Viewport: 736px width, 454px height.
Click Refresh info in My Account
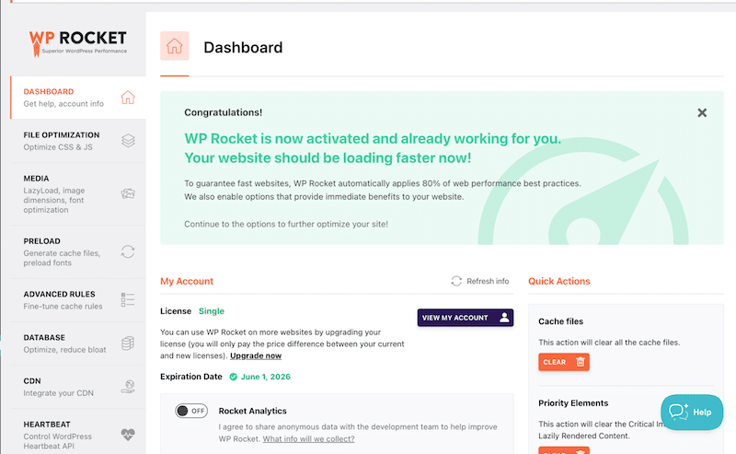(479, 281)
